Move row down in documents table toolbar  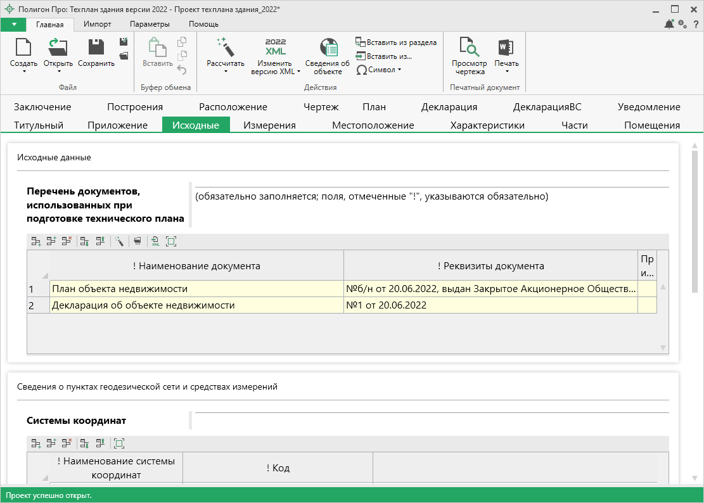(x=84, y=241)
